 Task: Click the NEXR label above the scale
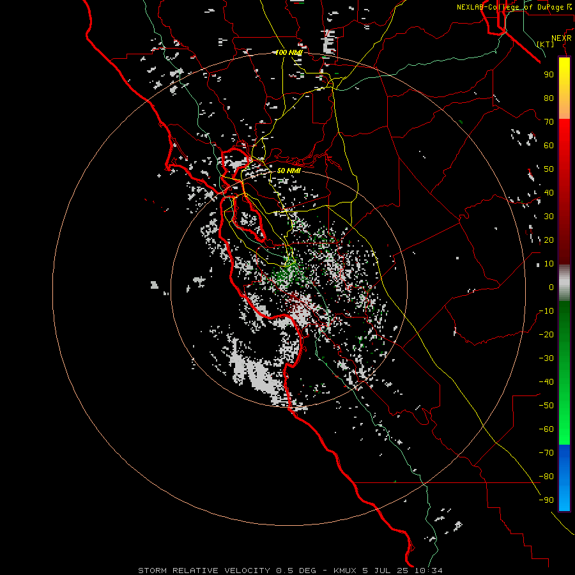pos(562,38)
